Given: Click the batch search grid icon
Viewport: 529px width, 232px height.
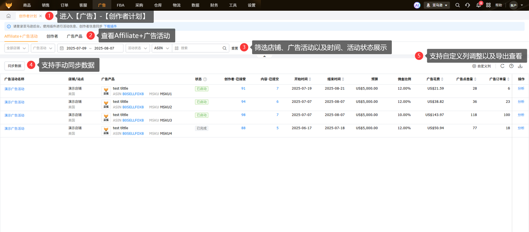Looking at the screenshot, I should [176, 48].
